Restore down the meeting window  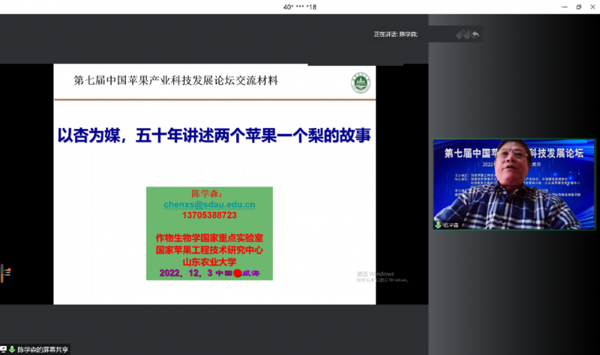(x=578, y=7)
